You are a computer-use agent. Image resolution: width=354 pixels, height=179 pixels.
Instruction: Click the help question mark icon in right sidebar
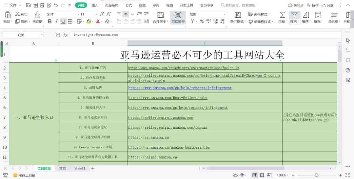pos(348,70)
